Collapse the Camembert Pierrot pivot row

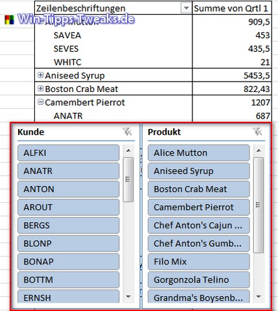tap(40, 102)
